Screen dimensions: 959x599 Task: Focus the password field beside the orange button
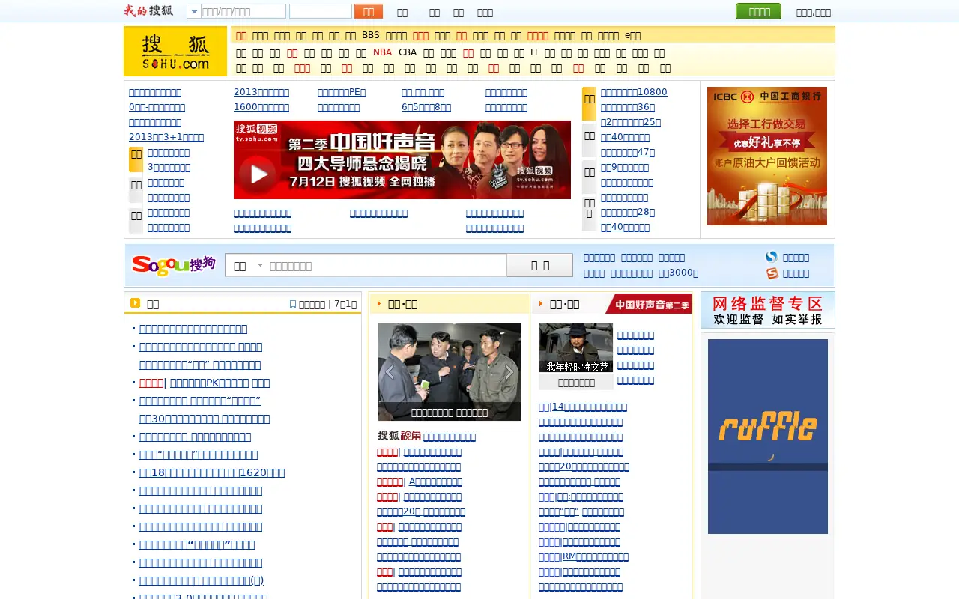pos(321,11)
